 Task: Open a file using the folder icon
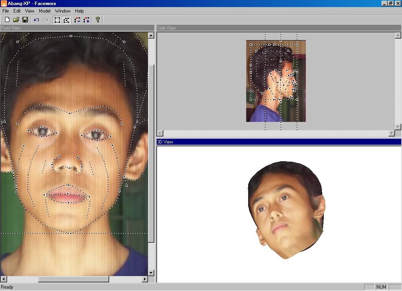[x=16, y=20]
